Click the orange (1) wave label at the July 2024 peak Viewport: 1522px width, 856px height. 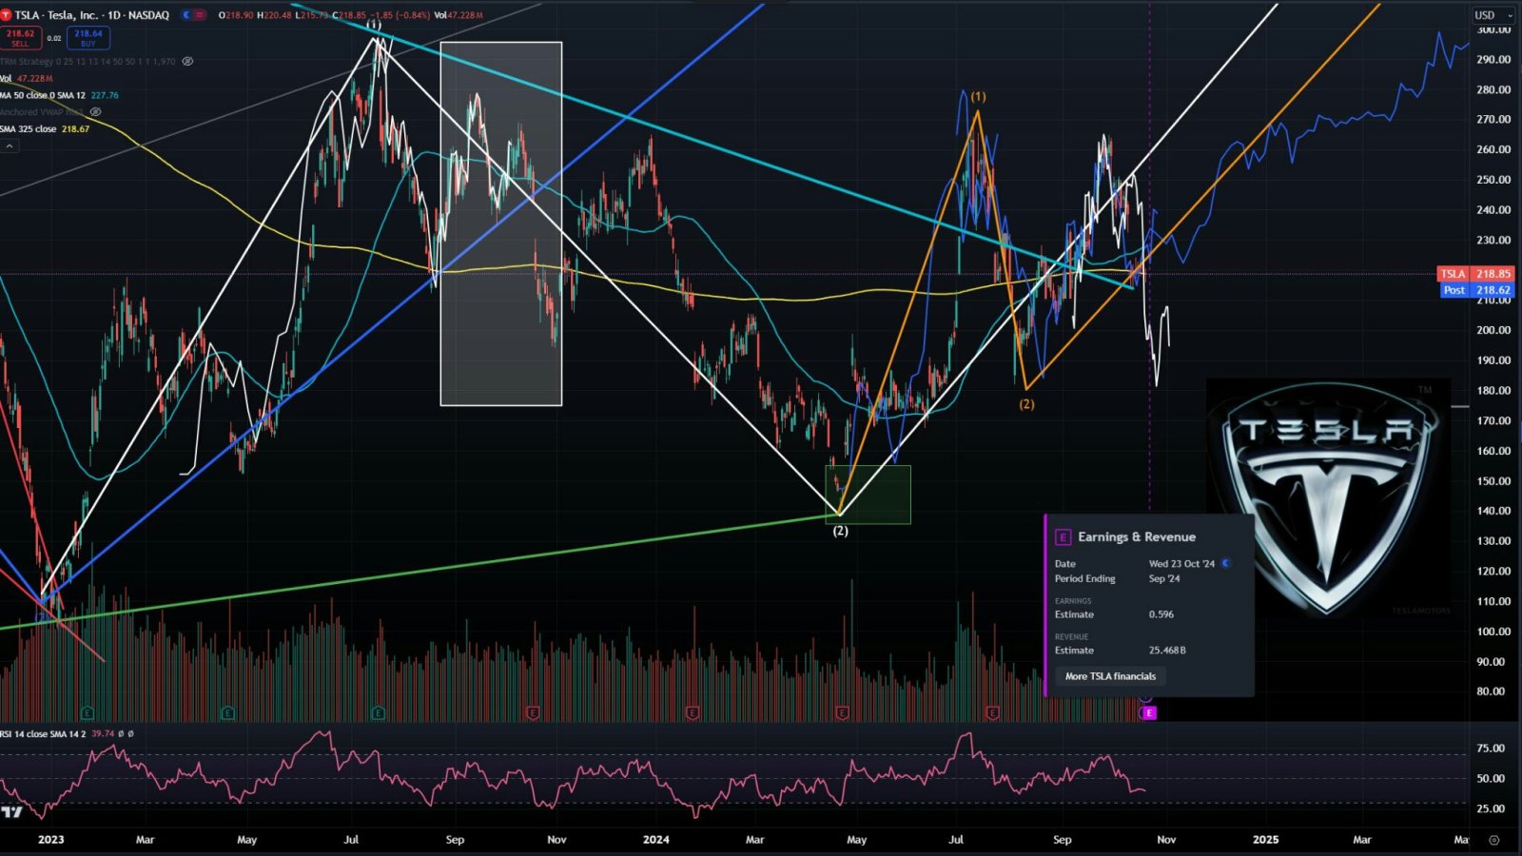(978, 97)
